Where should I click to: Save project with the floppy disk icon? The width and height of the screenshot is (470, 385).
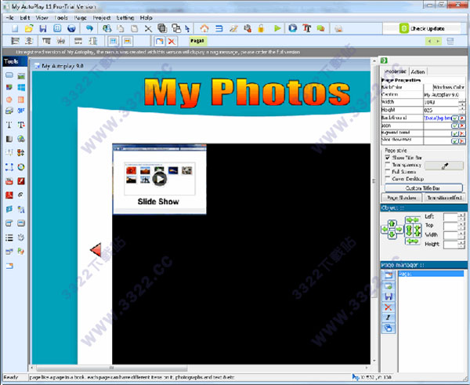point(43,29)
